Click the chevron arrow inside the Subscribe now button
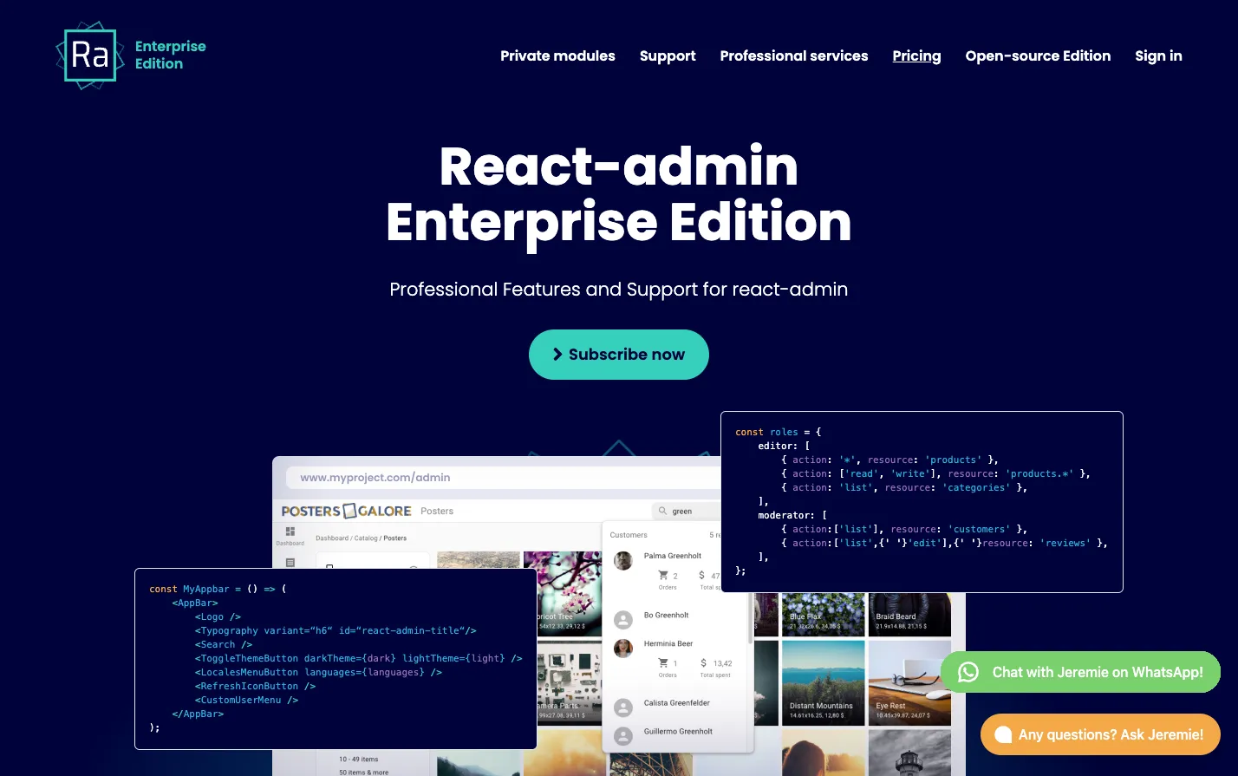The height and width of the screenshot is (776, 1238). coord(557,354)
